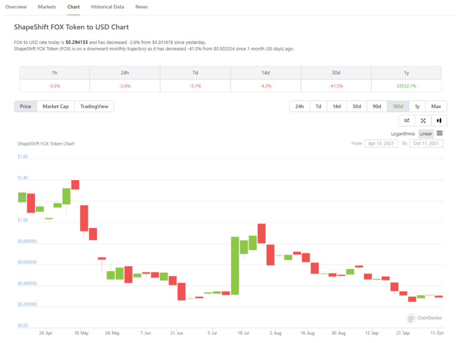Image resolution: width=457 pixels, height=343 pixels.
Task: Edit the From date Apr 15, 2021
Action: coord(381,143)
